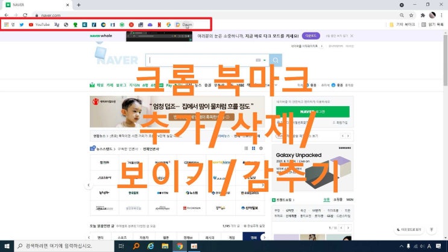Open Internet Explorer from the taskbar
448x252 pixels.
(x=151, y=246)
